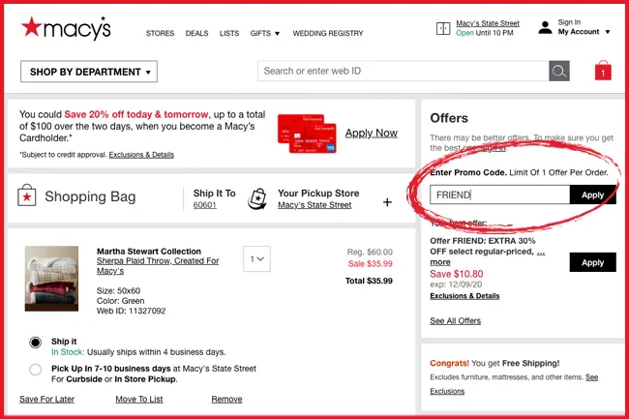Click the Apply Now cardholder link
The width and height of the screenshot is (629, 419).
point(371,134)
